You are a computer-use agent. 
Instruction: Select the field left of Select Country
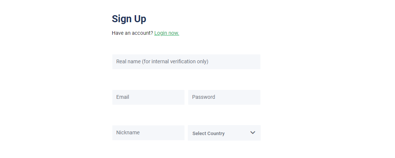148,132
